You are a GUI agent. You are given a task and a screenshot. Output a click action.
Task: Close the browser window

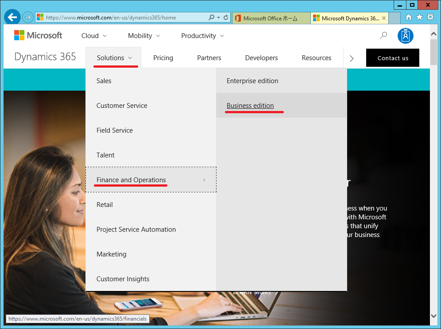pos(428,5)
